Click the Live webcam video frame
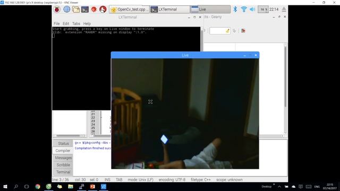Screen dimensions: 340x191 (x=185, y=114)
